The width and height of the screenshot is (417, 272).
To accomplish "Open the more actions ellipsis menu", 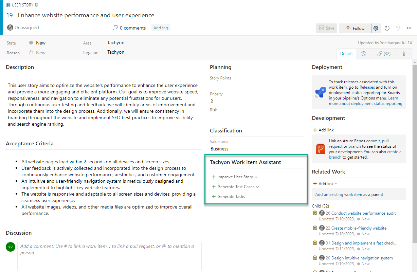I will coord(409,28).
